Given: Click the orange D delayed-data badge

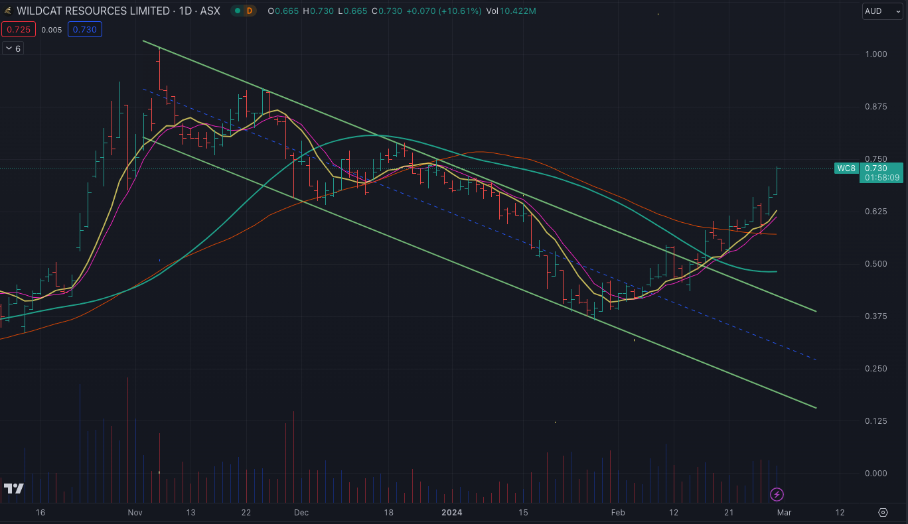Looking at the screenshot, I should pos(250,11).
